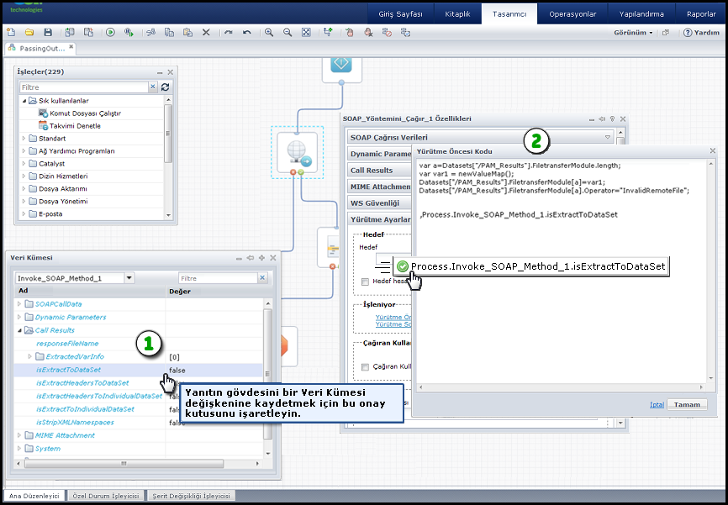This screenshot has width=728, height=505.
Task: Toggle the Hedef hesapla checkbox
Action: coord(365,282)
